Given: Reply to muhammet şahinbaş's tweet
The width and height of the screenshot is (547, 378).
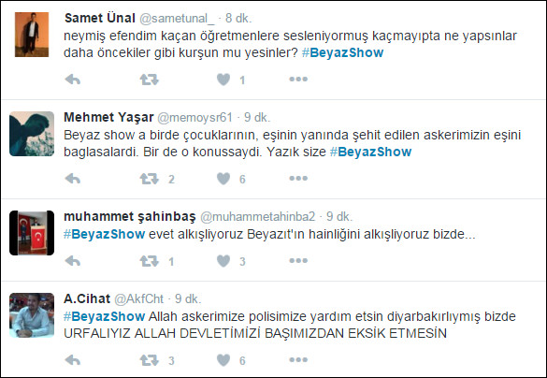Looking at the screenshot, I should coord(73,261).
